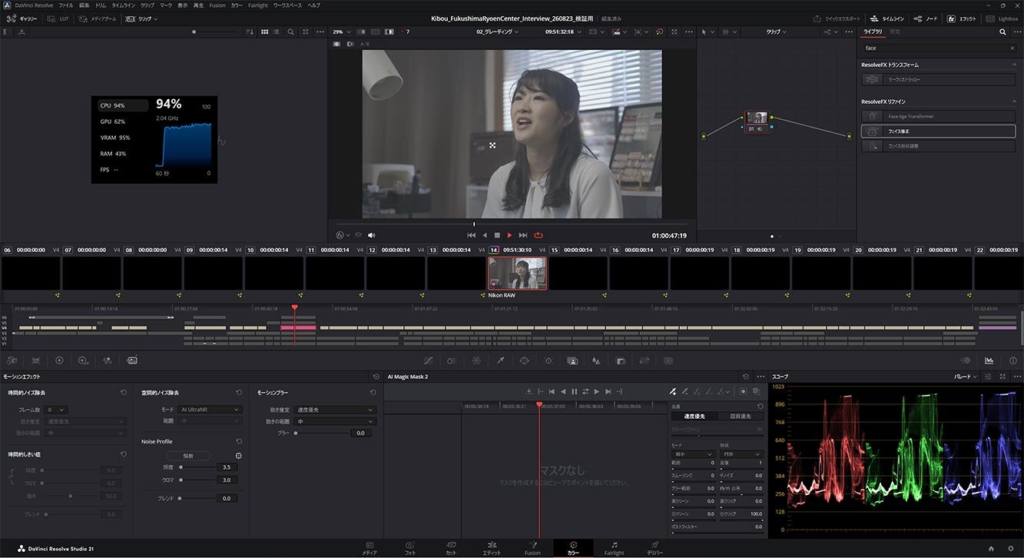
Task: Select the Qualifier eyedropper palette icon
Action: coord(500,360)
